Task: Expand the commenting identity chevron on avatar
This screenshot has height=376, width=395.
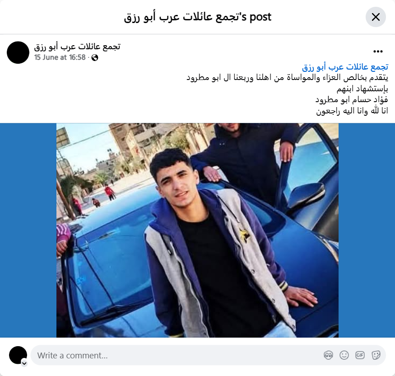Action: coord(24,363)
